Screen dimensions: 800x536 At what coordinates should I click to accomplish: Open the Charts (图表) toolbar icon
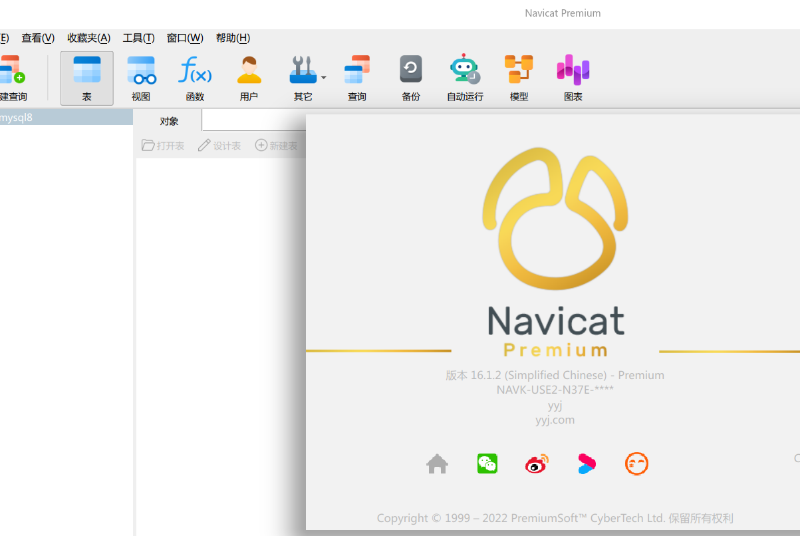(573, 78)
